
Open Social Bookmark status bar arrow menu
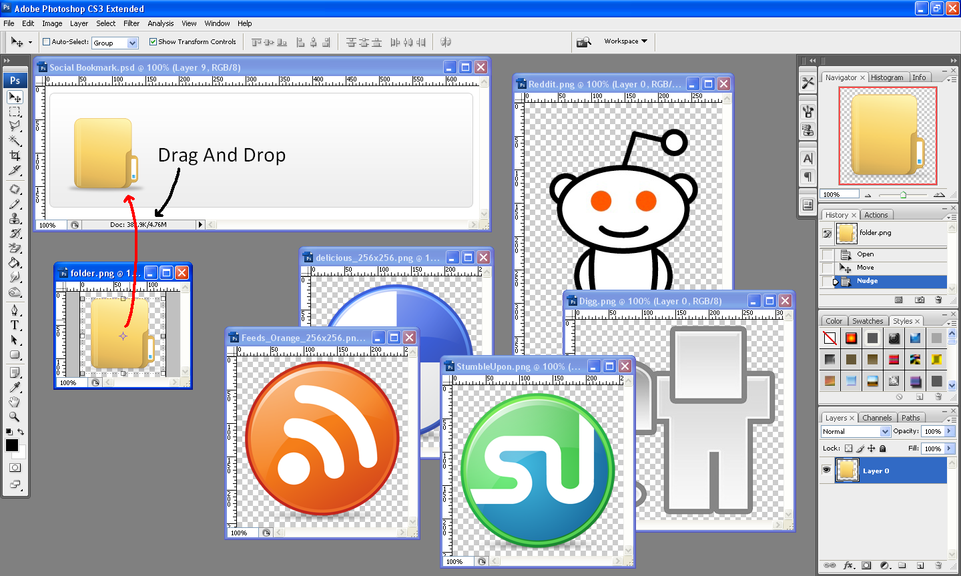(x=200, y=225)
